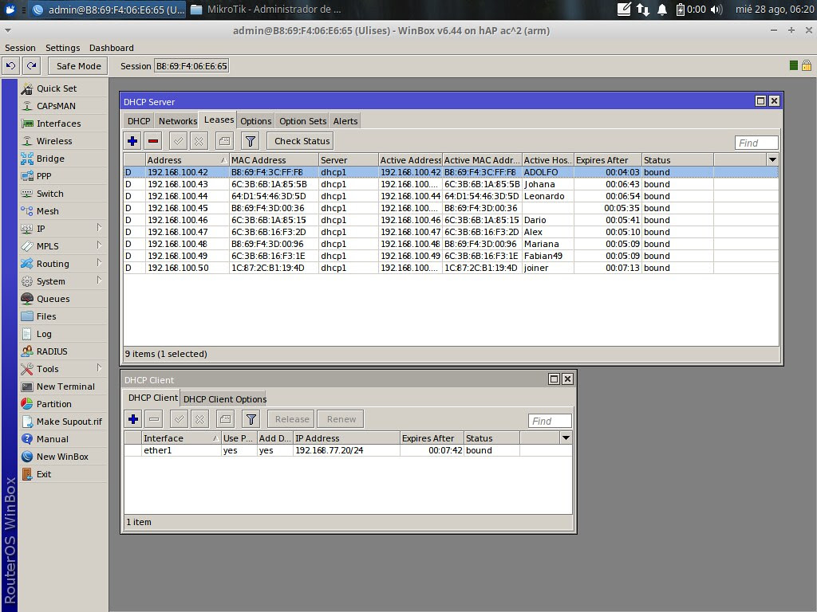Switch to the DHCP Client Options tab
Screen dimensions: 817x612
click(224, 399)
